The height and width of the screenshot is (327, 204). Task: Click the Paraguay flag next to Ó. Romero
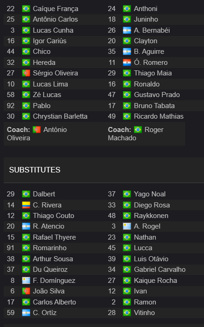point(127,63)
